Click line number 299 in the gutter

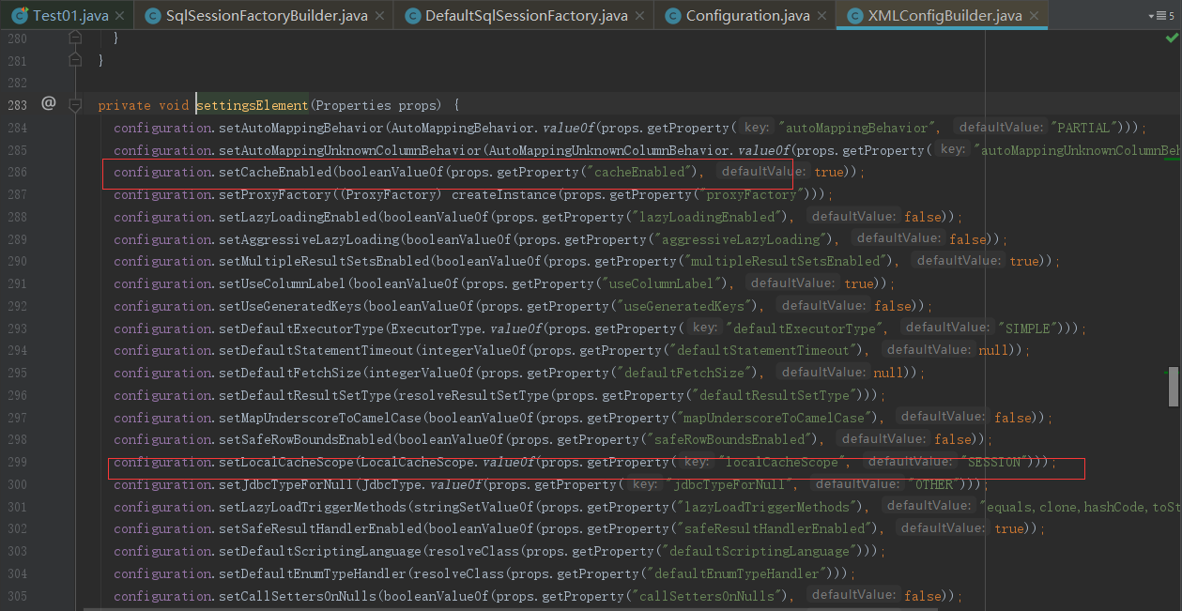pyautogui.click(x=18, y=462)
